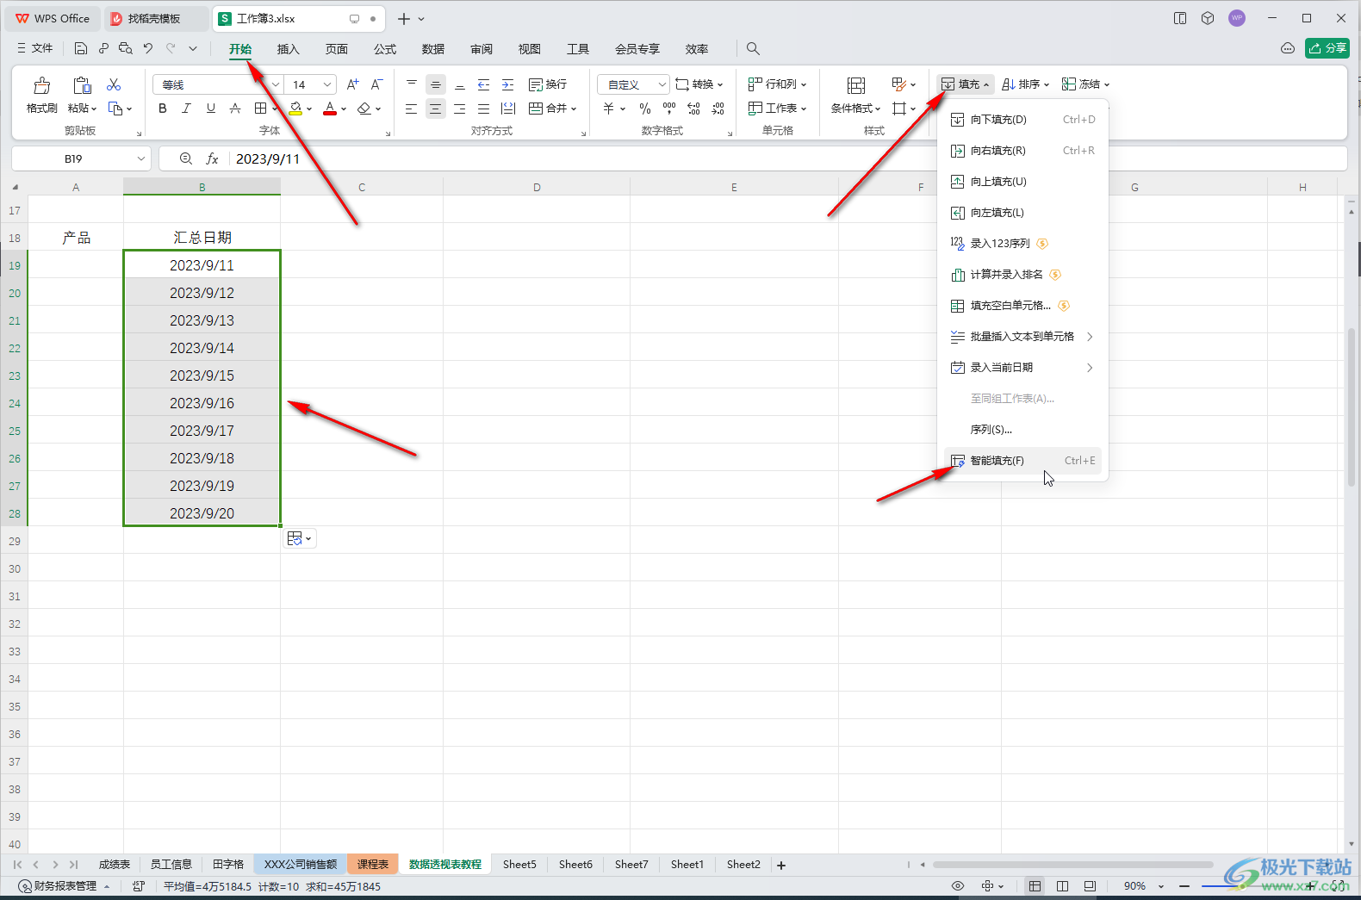1361x900 pixels.
Task: Switch to page layout view icon
Action: pos(1062,886)
